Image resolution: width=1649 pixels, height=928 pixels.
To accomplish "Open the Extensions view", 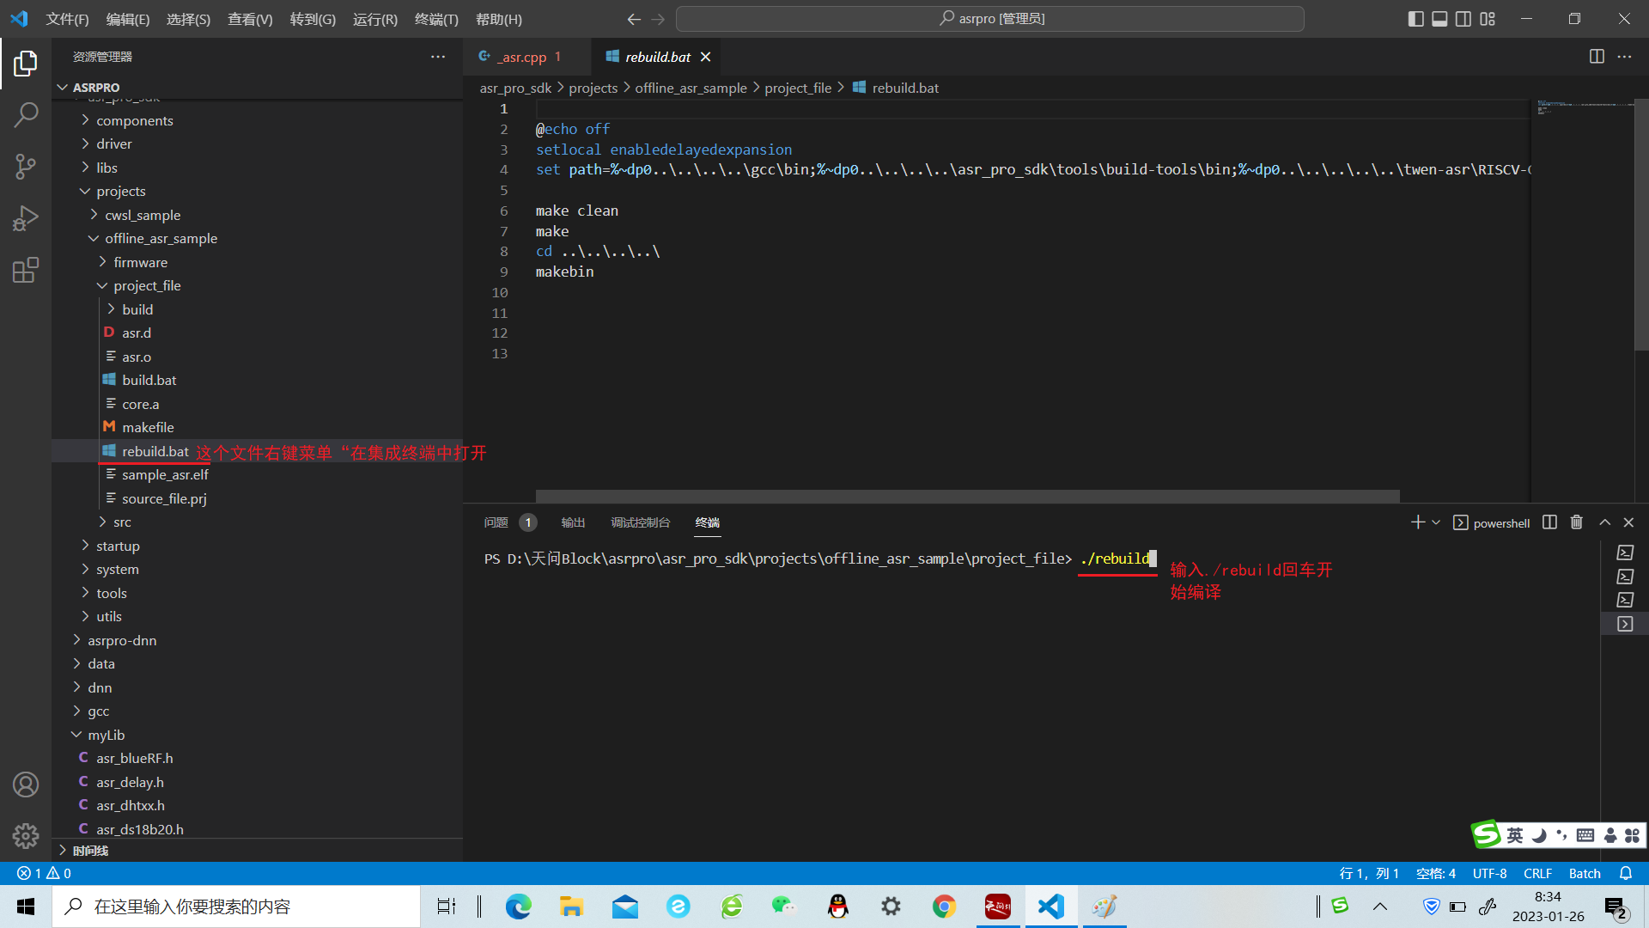I will pos(26,270).
